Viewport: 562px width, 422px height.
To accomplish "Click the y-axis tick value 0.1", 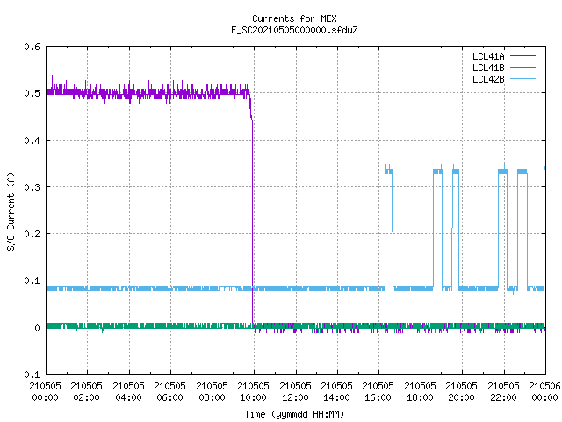I will tap(32, 280).
